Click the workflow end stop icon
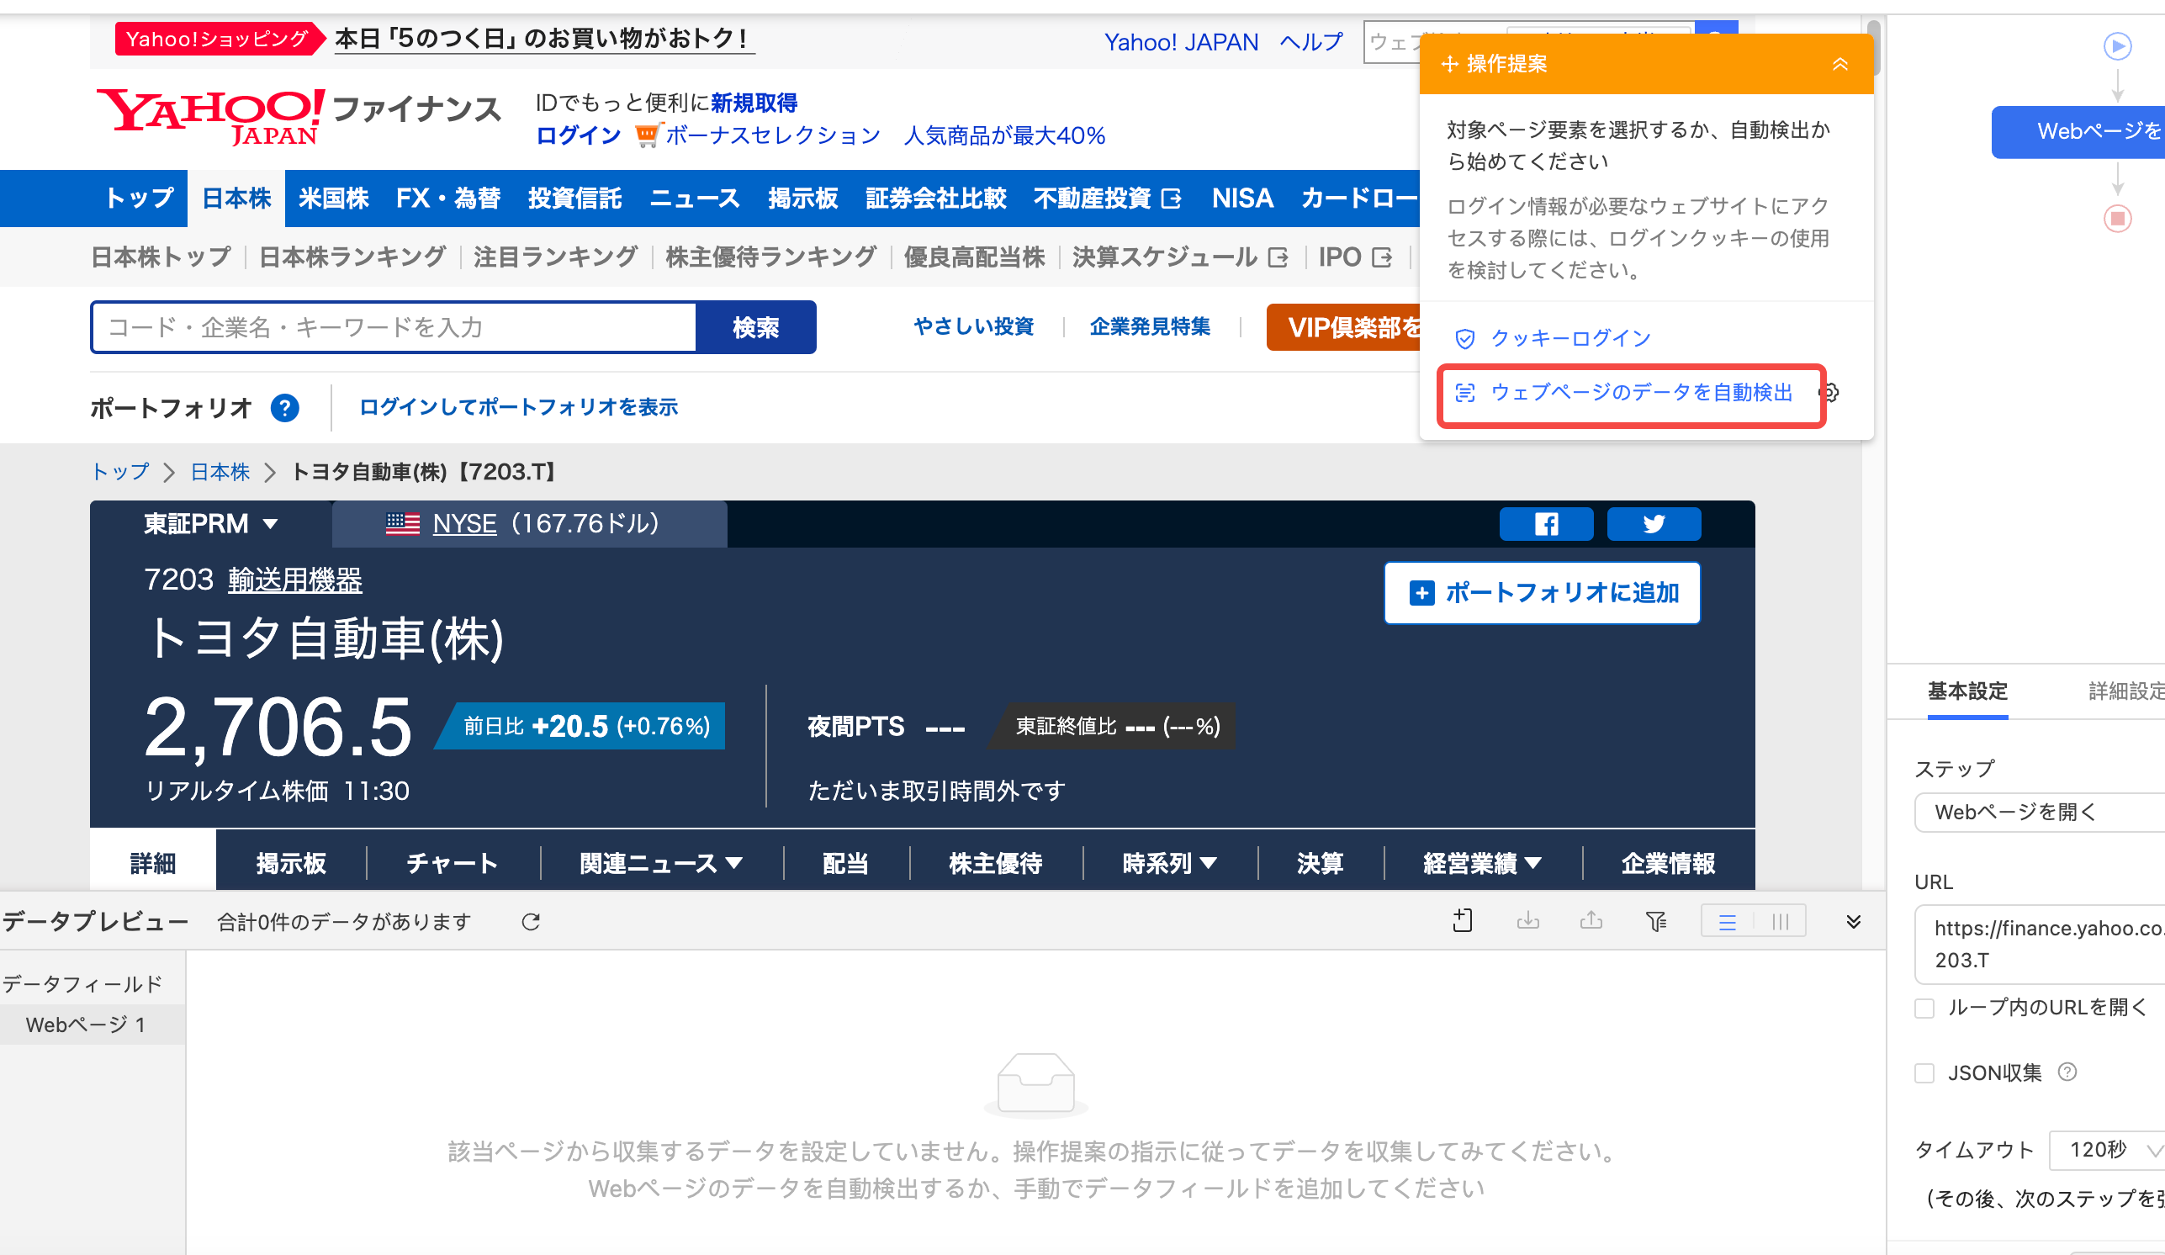2165x1255 pixels. pos(2117,218)
